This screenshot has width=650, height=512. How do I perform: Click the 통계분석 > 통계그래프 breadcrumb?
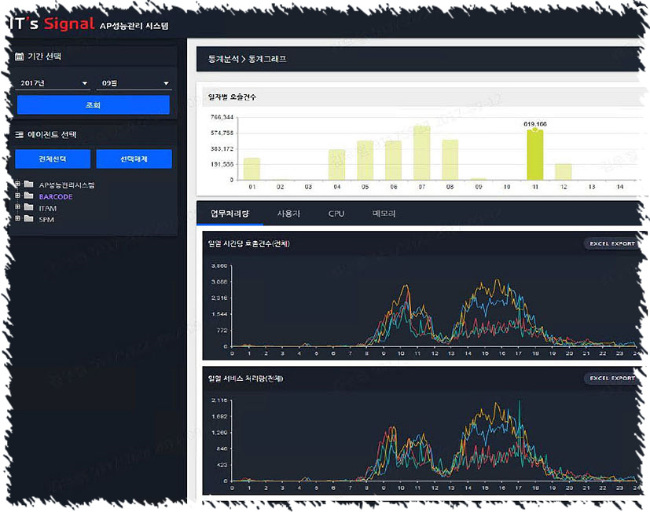[x=247, y=59]
